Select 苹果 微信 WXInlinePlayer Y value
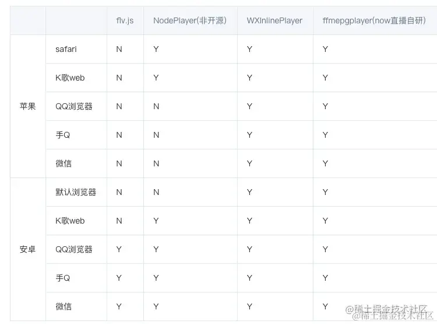Image resolution: width=437 pixels, height=324 pixels. (249, 163)
